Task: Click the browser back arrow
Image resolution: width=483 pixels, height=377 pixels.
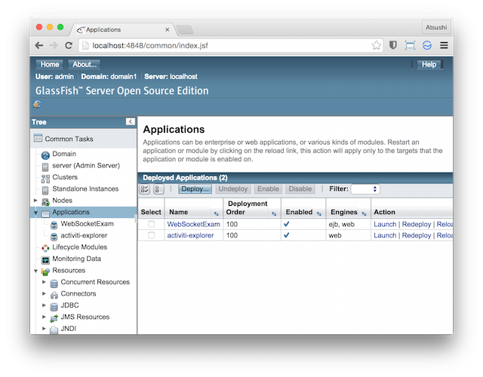Action: pos(39,45)
